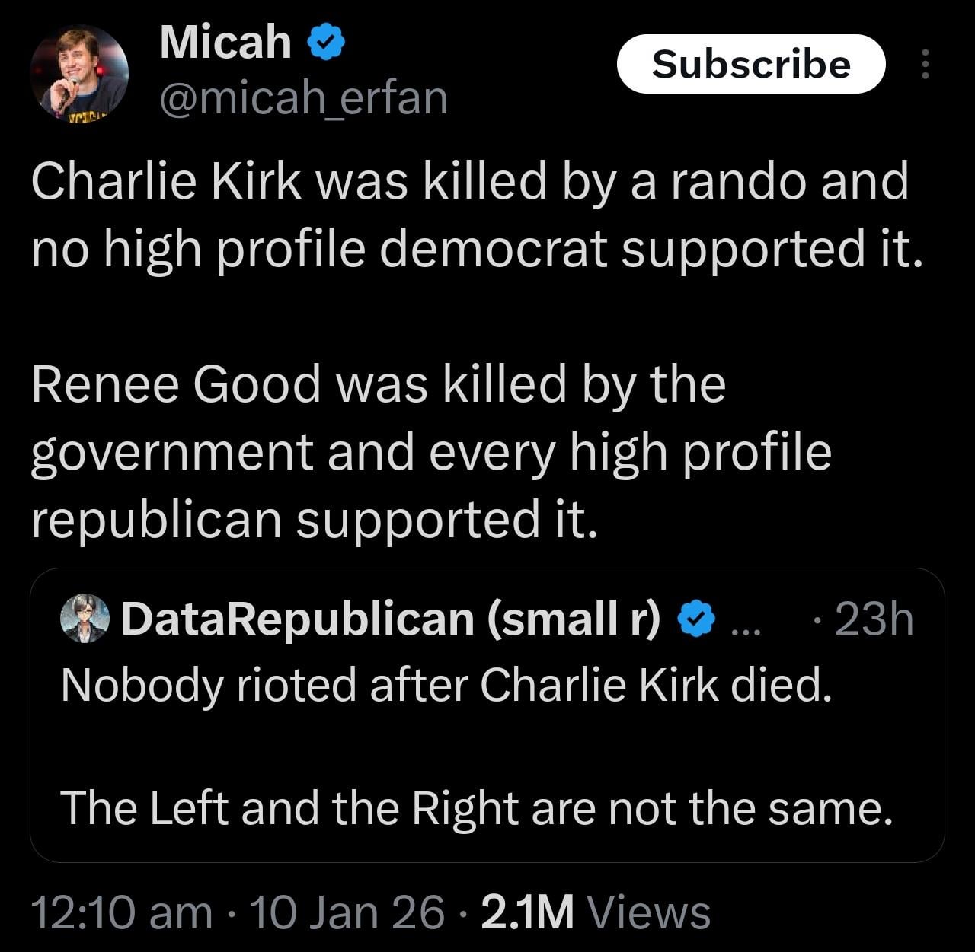975x952 pixels.
Task: Click the Micah display name
Action: point(225,42)
